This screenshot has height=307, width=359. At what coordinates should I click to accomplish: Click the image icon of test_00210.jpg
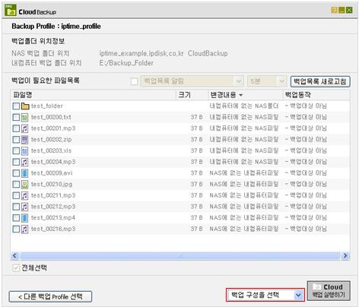[x=24, y=185]
